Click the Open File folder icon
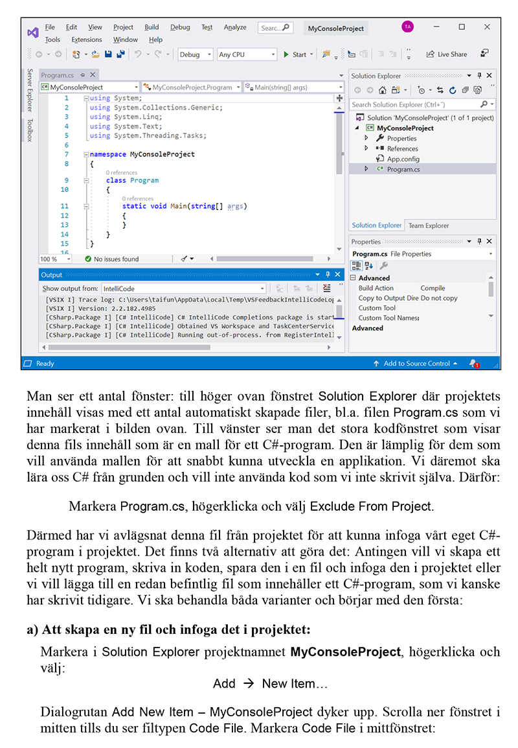 point(95,54)
